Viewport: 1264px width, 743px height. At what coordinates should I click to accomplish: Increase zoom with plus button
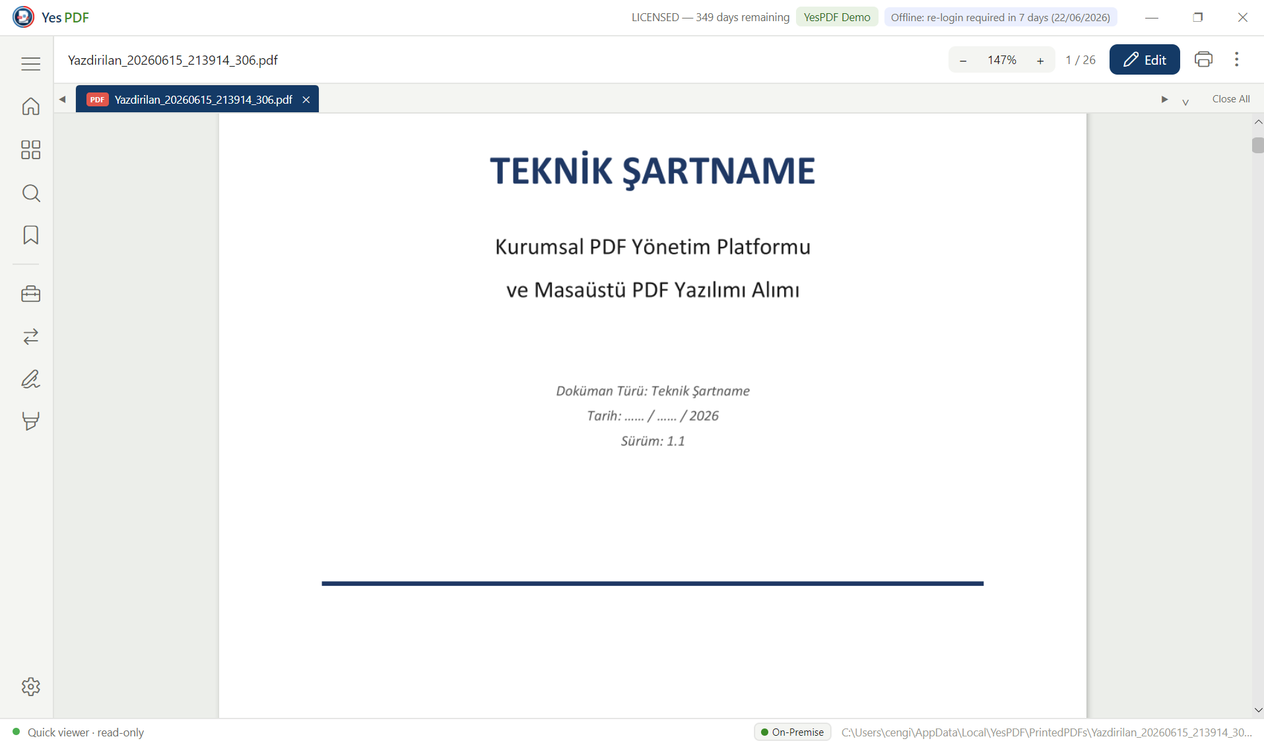click(x=1040, y=61)
